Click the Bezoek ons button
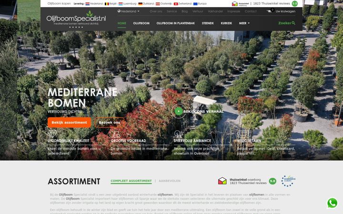Screen dimensions: 343x214 tap(110, 123)
